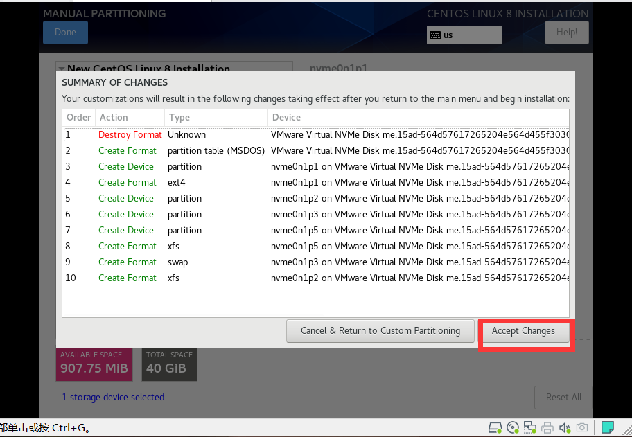
Task: Click VMware hard disk status icon
Action: [x=495, y=427]
